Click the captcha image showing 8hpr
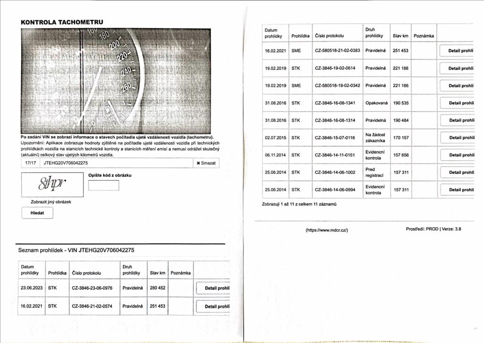The image size is (484, 343). (52, 184)
